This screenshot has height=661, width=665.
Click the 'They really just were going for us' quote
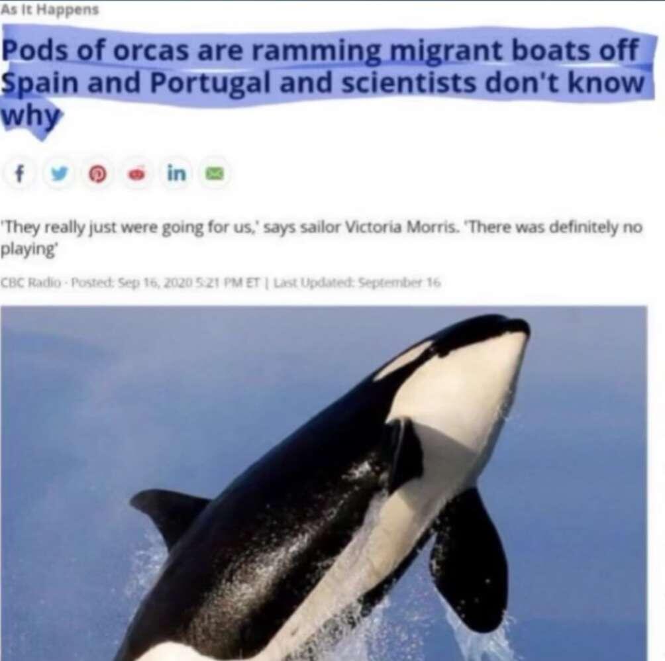click(x=130, y=228)
